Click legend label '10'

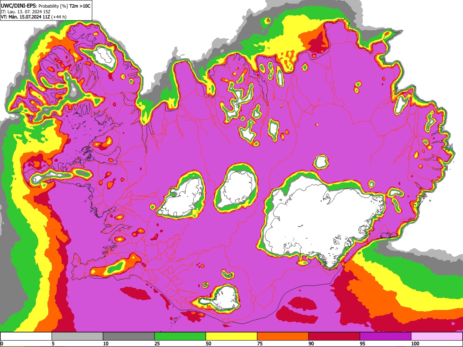point(106,343)
